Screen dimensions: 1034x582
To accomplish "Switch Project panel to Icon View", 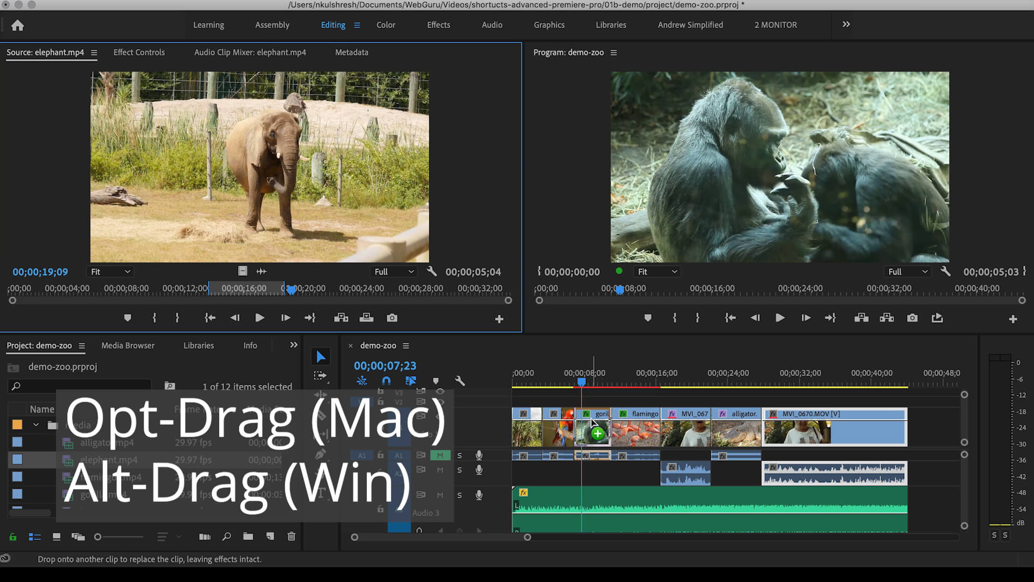I will tap(57, 537).
